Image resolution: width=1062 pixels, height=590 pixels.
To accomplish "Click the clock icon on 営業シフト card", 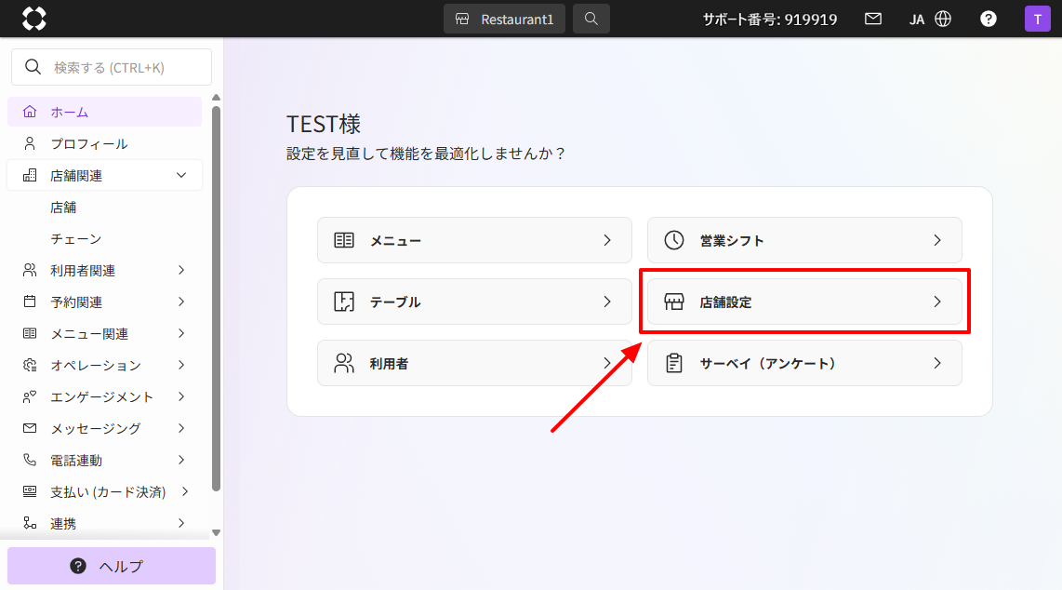I will (x=674, y=240).
